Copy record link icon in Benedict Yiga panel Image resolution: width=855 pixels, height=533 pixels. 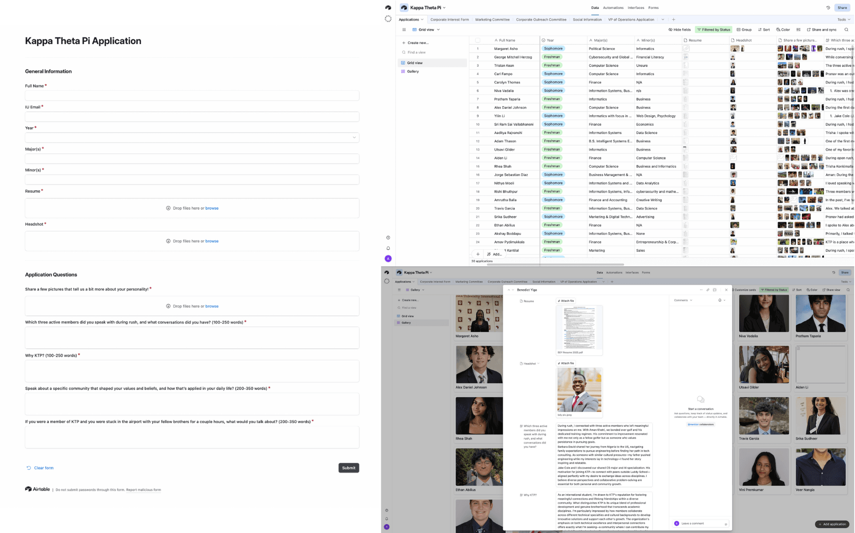[708, 290]
